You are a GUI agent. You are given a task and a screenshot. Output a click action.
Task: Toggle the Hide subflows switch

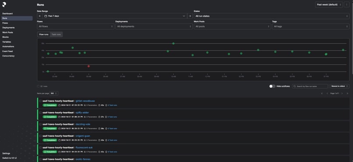272,86
